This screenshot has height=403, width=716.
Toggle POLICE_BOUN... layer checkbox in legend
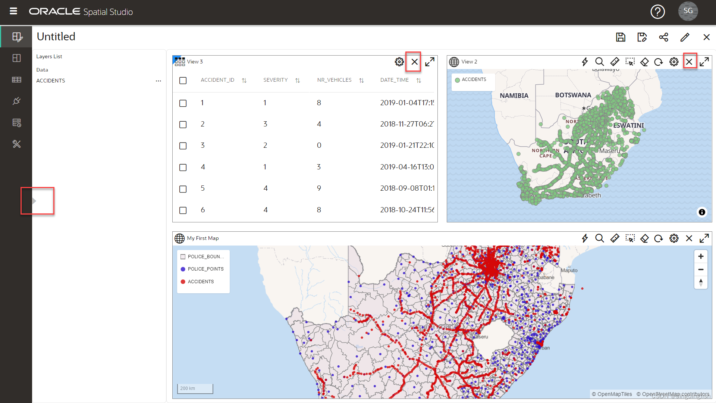[183, 257]
